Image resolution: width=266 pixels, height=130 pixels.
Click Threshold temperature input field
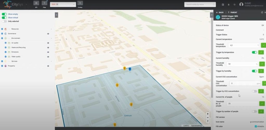click(244, 45)
